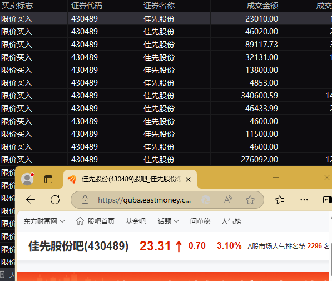Select the row with amount 32131.00
Viewport: 332px width, 281px height.
tap(166, 57)
